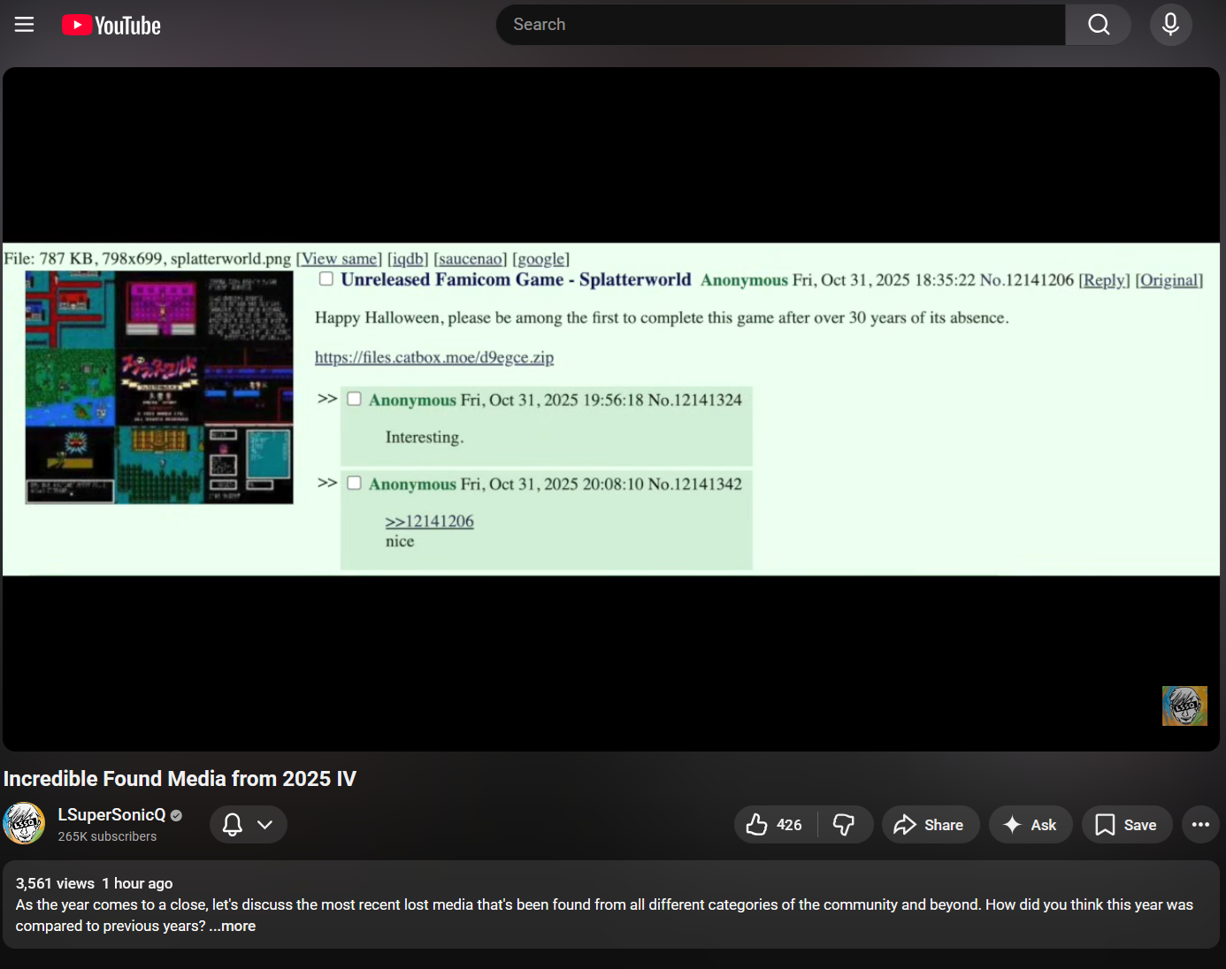Tick checkbox for post No.12141324

pyautogui.click(x=355, y=399)
